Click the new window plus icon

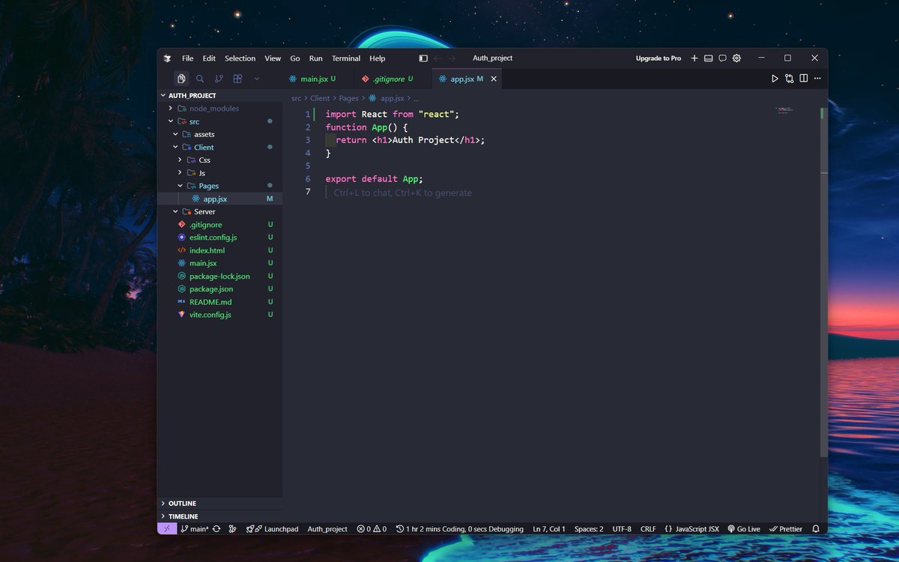694,58
